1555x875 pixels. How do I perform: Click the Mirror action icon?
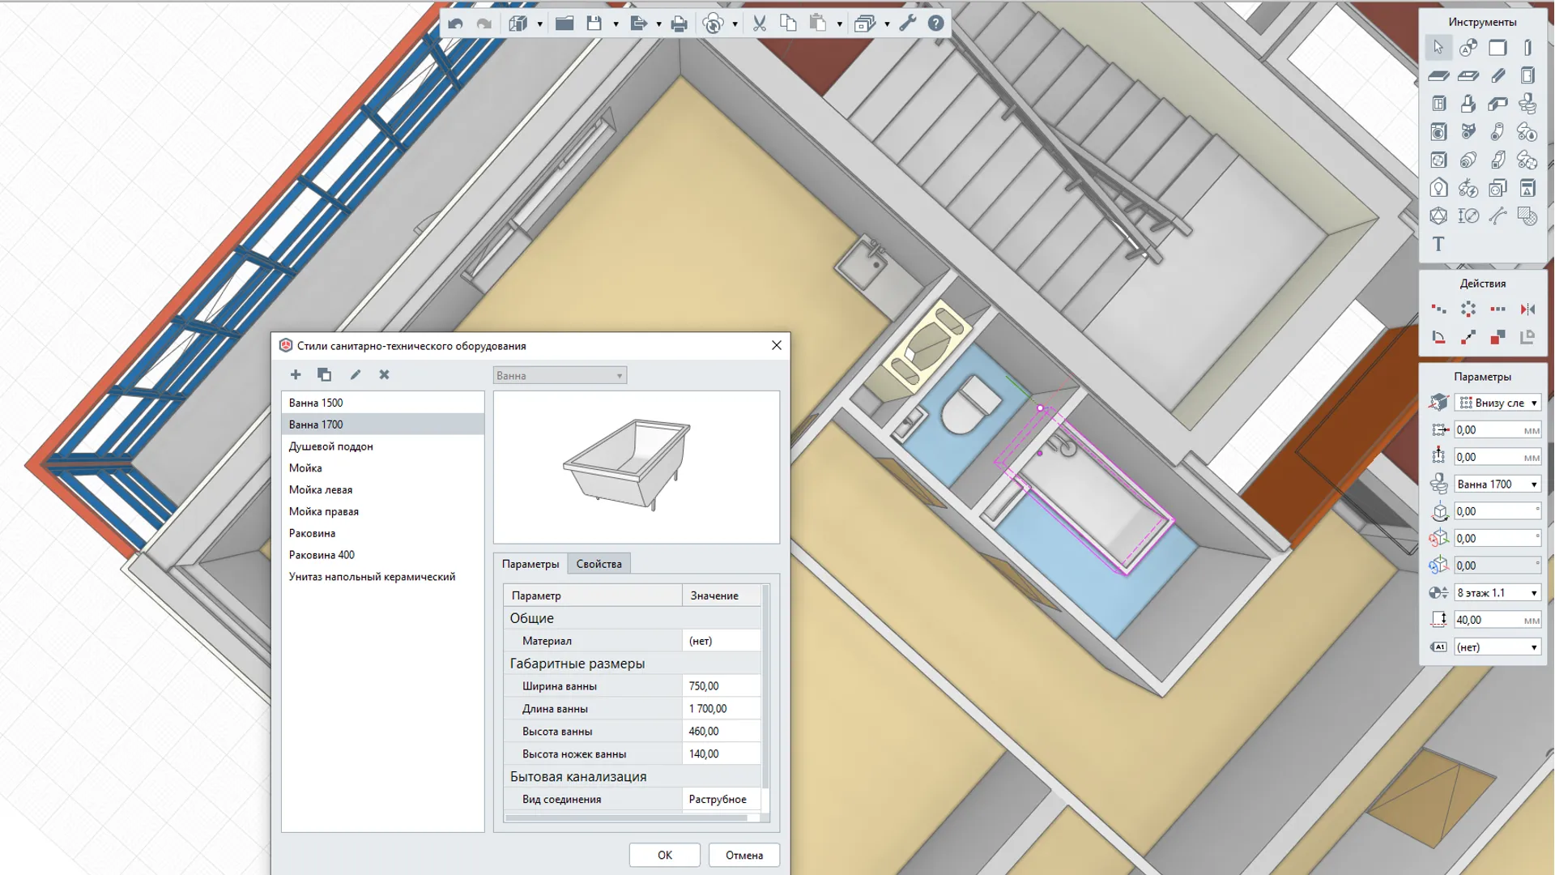point(1527,309)
